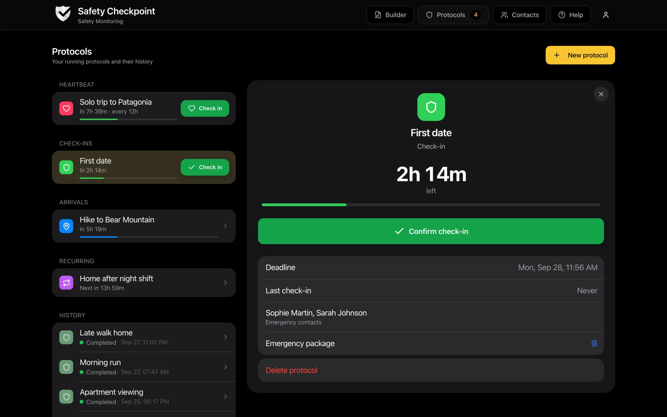This screenshot has width=667, height=417.
Task: Click the recurring icon for Home after night shift
Action: (x=66, y=283)
